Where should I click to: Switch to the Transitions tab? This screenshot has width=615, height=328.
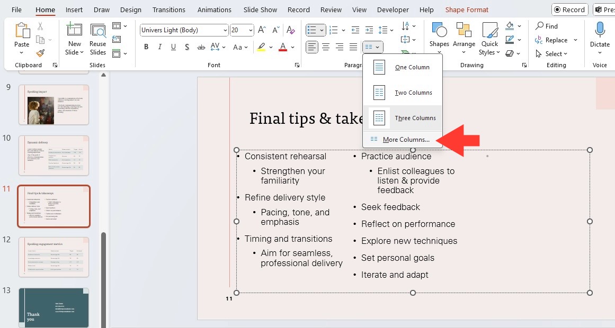click(168, 10)
